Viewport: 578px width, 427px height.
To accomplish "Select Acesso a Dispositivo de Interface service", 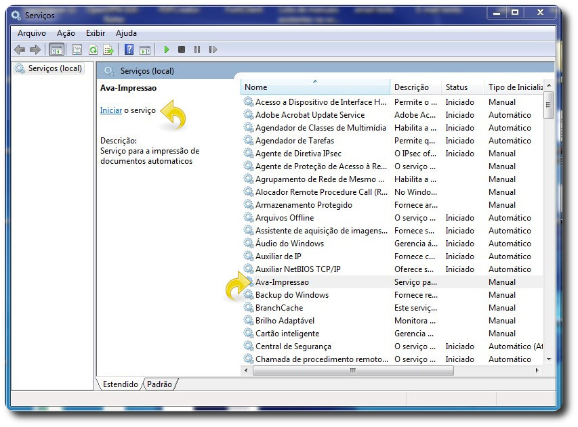I will pos(392,102).
